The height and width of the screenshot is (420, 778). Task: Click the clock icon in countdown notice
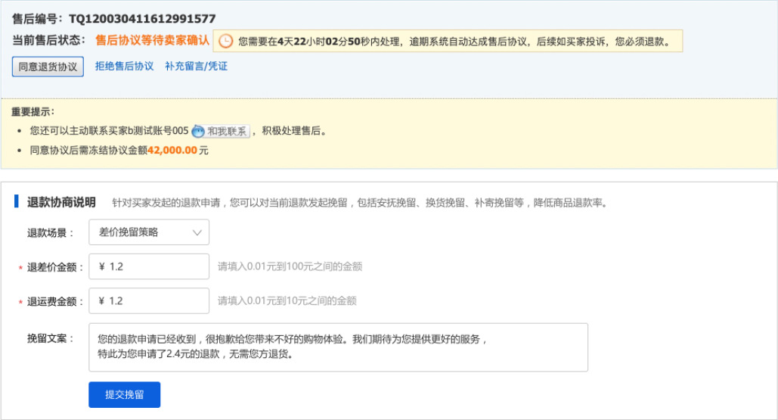(x=225, y=41)
